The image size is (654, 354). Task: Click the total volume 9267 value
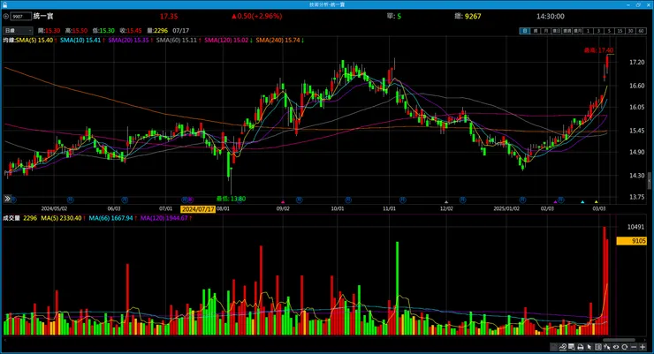pyautogui.click(x=473, y=16)
